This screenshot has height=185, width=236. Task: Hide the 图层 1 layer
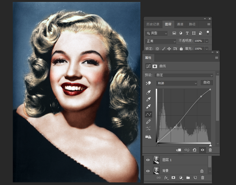tap(148, 160)
